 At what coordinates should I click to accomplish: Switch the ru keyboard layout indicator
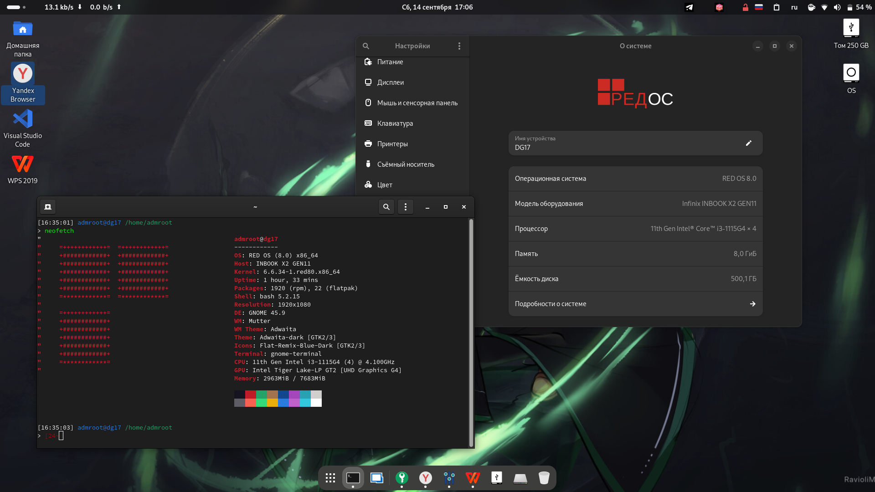pyautogui.click(x=794, y=7)
